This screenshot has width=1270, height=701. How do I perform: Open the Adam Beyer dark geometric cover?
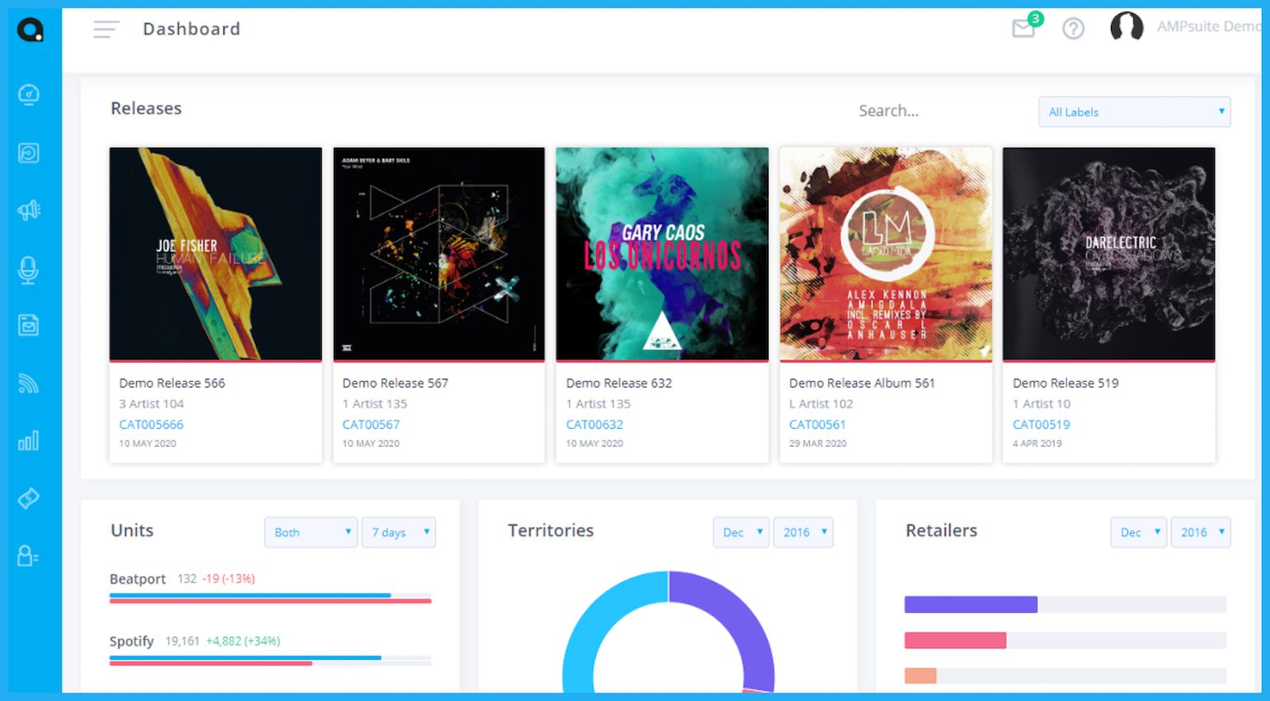[x=440, y=254]
